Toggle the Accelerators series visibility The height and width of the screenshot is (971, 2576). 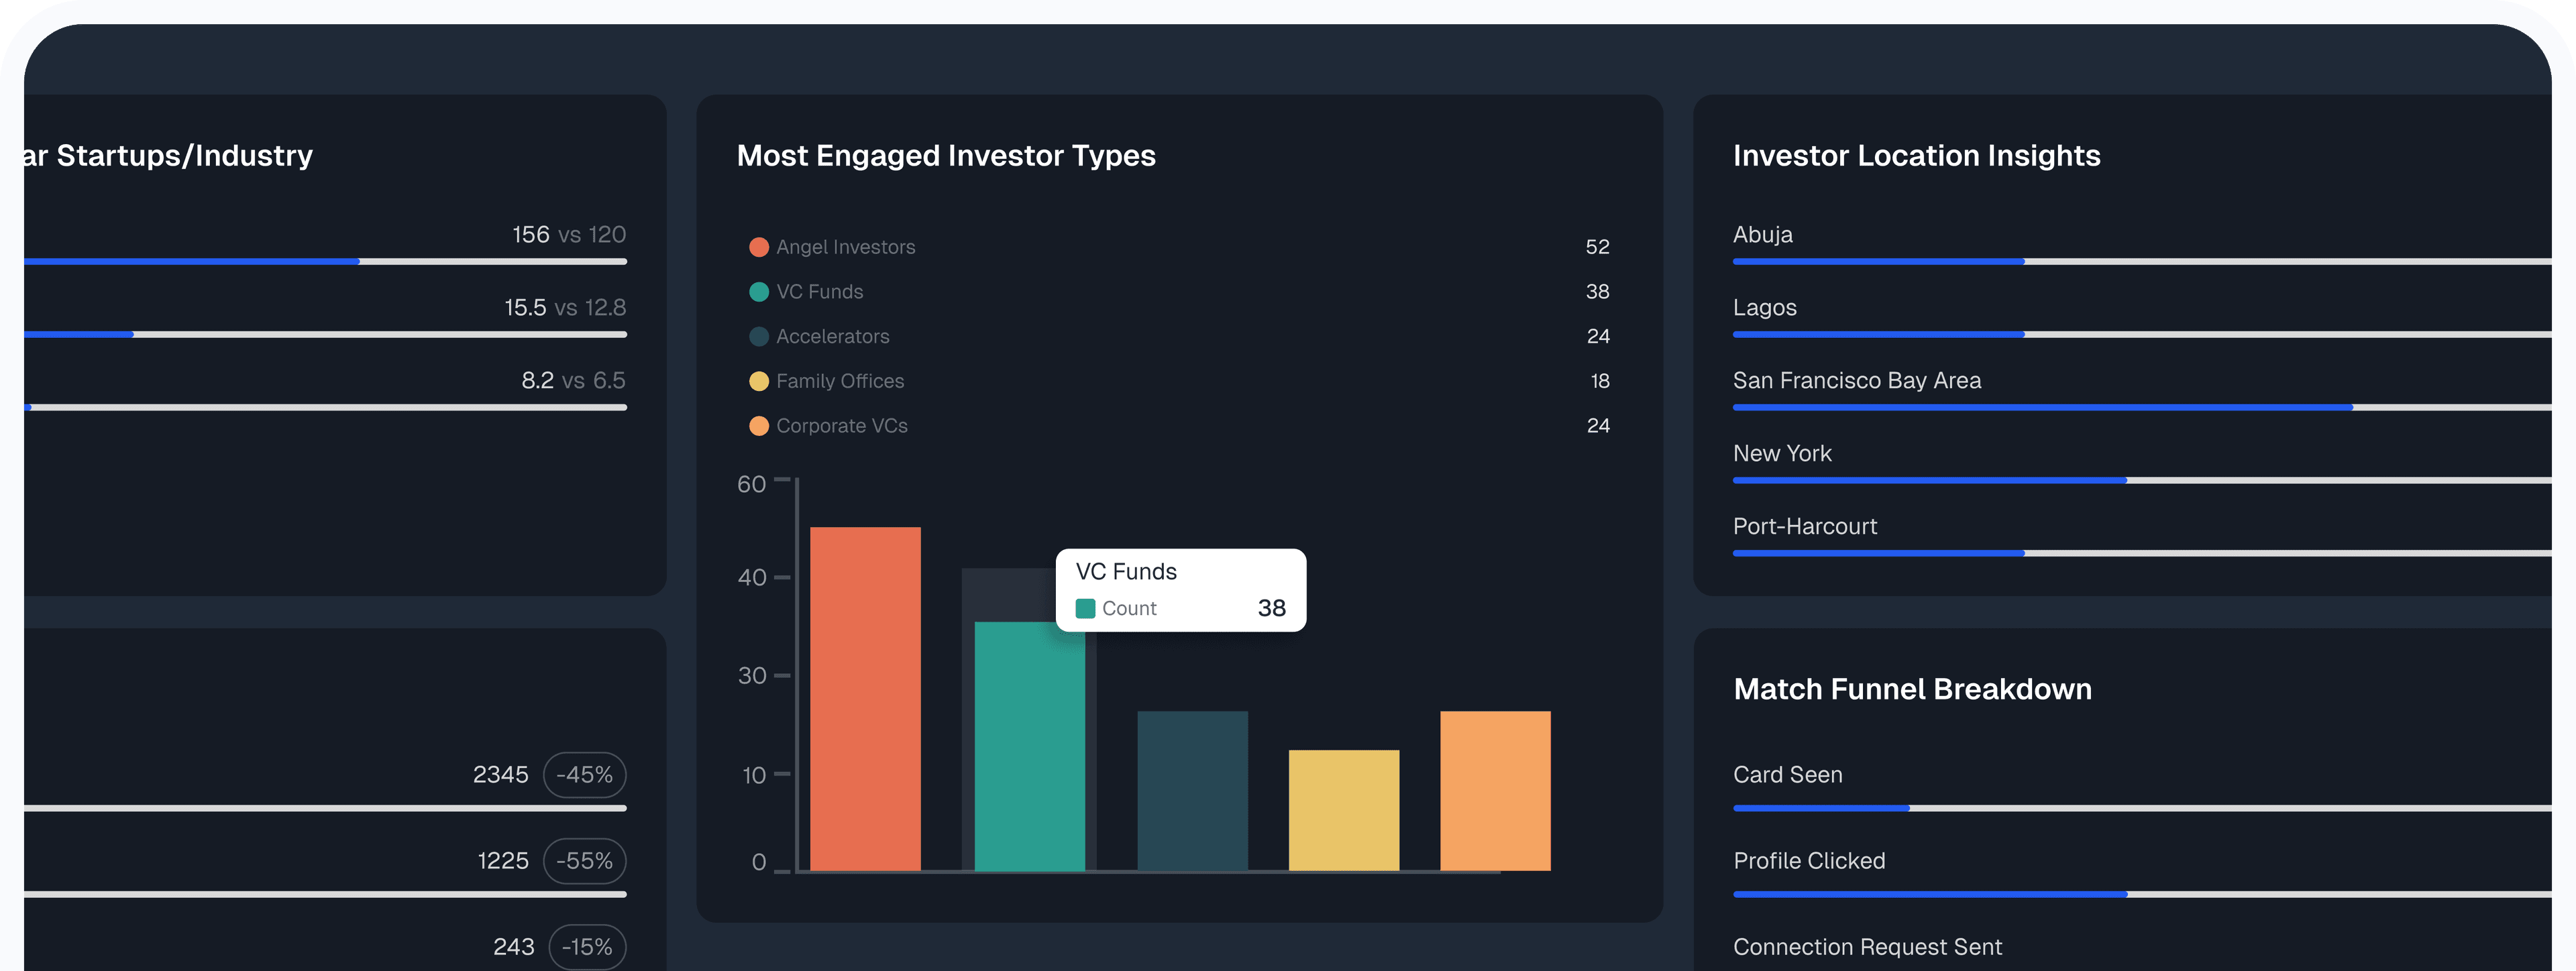[833, 336]
